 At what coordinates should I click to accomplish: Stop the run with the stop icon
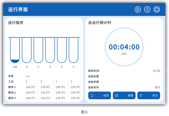[x=157, y=9]
